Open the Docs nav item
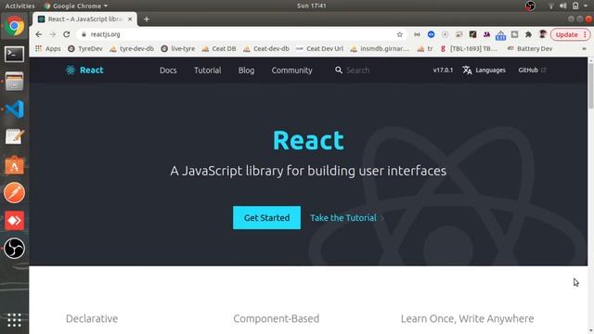This screenshot has width=594, height=334. (x=168, y=71)
